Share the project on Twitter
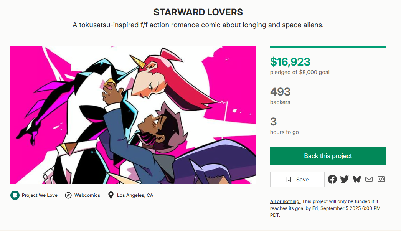 coord(345,179)
